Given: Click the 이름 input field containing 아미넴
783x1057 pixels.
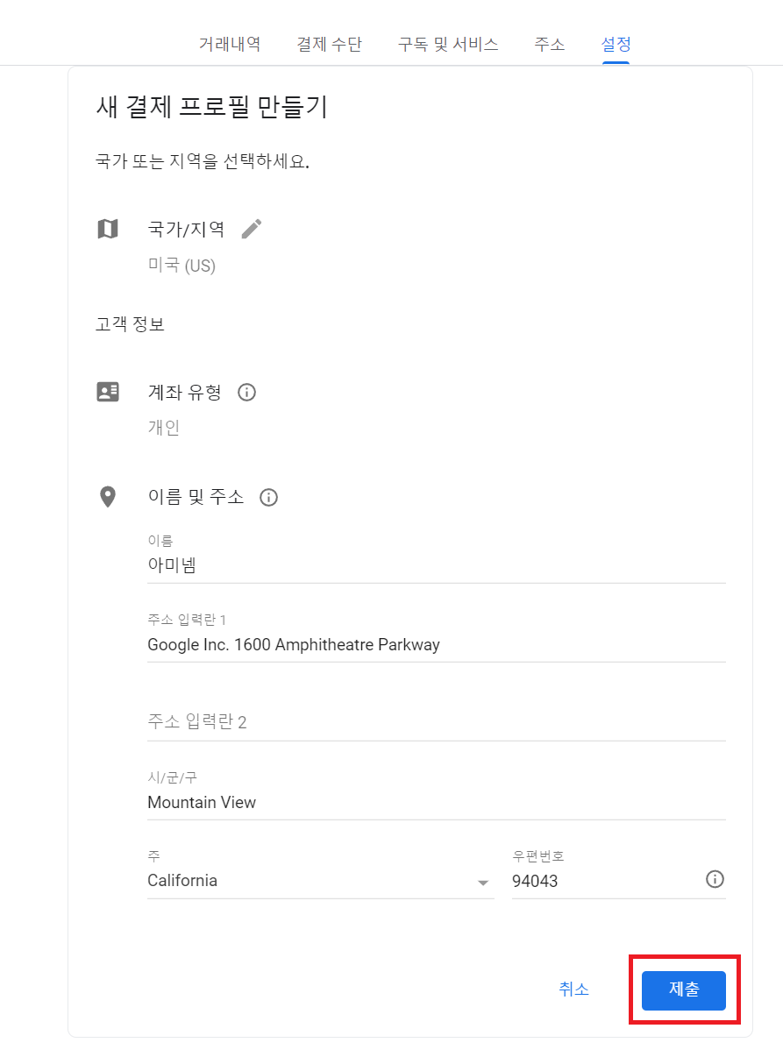Looking at the screenshot, I should (437, 557).
